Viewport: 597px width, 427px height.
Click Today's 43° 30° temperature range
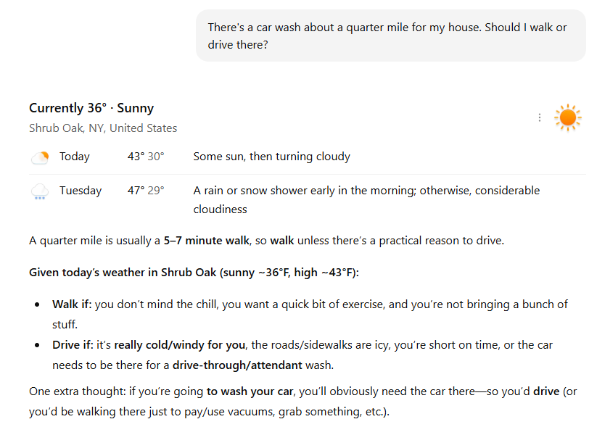click(x=146, y=157)
